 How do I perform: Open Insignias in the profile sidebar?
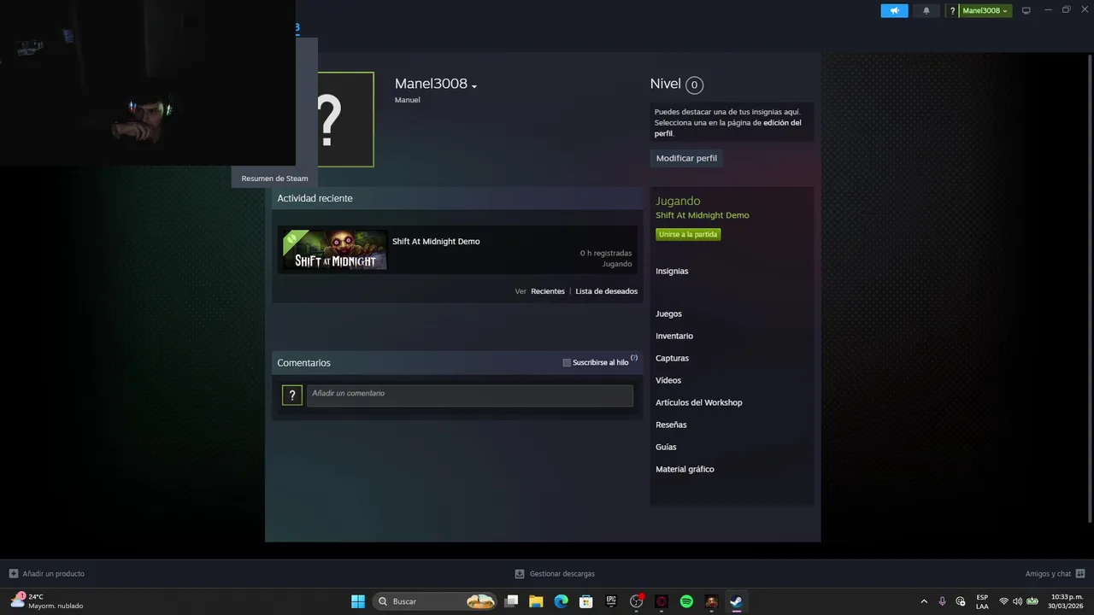click(672, 271)
